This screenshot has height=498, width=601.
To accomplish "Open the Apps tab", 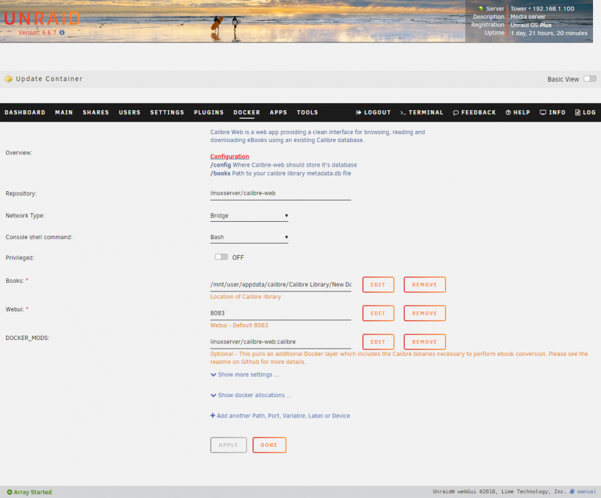I will coord(279,112).
